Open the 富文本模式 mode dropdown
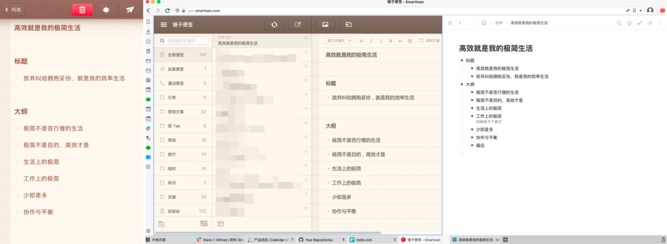Viewport: 667px width, 244px height. click(339, 41)
